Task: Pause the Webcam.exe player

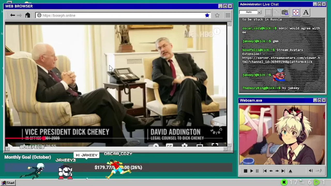Action: tap(257, 171)
